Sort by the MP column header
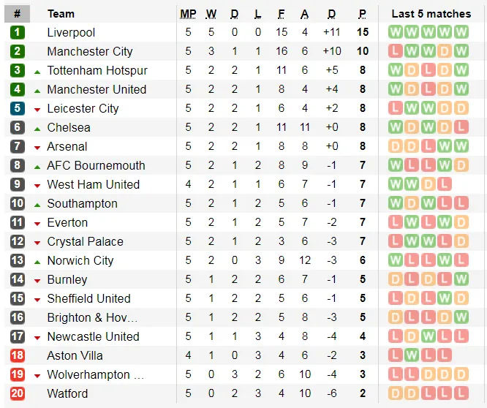 click(x=188, y=13)
